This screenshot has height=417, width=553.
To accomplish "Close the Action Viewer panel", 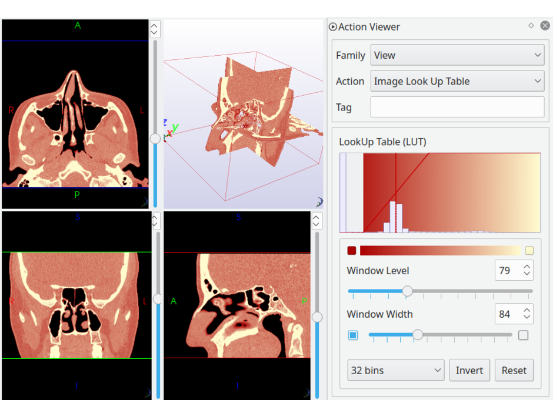I will [545, 26].
